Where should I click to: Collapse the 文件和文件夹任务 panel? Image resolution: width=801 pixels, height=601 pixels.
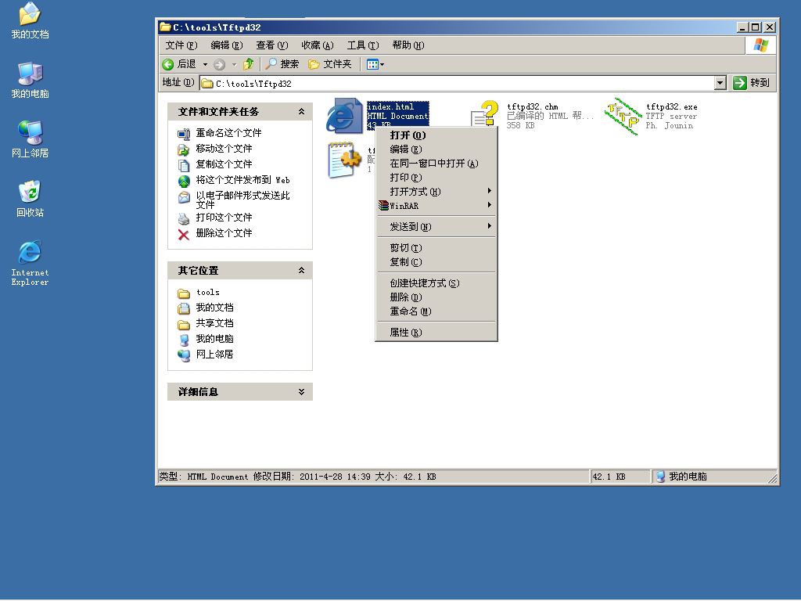[x=301, y=111]
